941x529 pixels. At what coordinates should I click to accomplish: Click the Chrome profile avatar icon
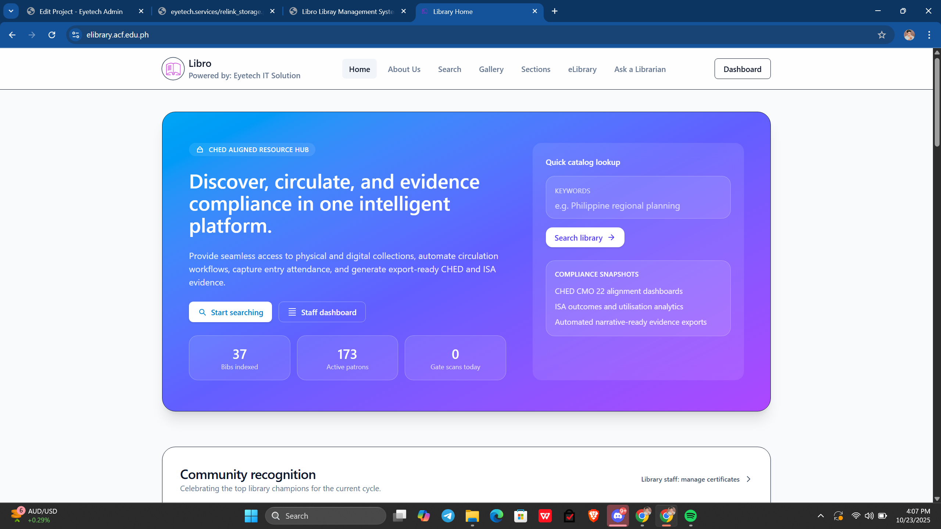909,35
